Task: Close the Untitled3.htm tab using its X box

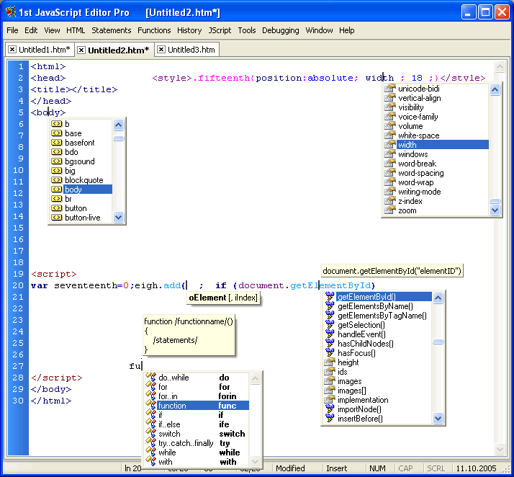Action: coord(161,50)
